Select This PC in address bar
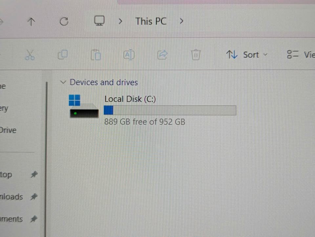315x237 pixels. point(151,21)
